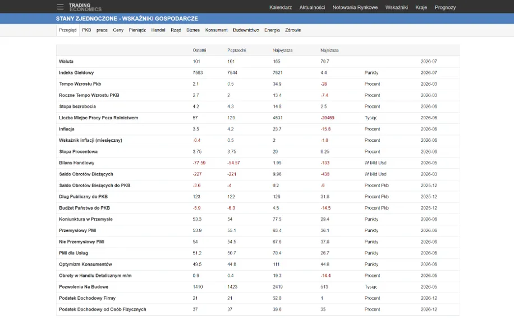Click the Najniższa column header
This screenshot has height=320, width=514.
(x=329, y=50)
